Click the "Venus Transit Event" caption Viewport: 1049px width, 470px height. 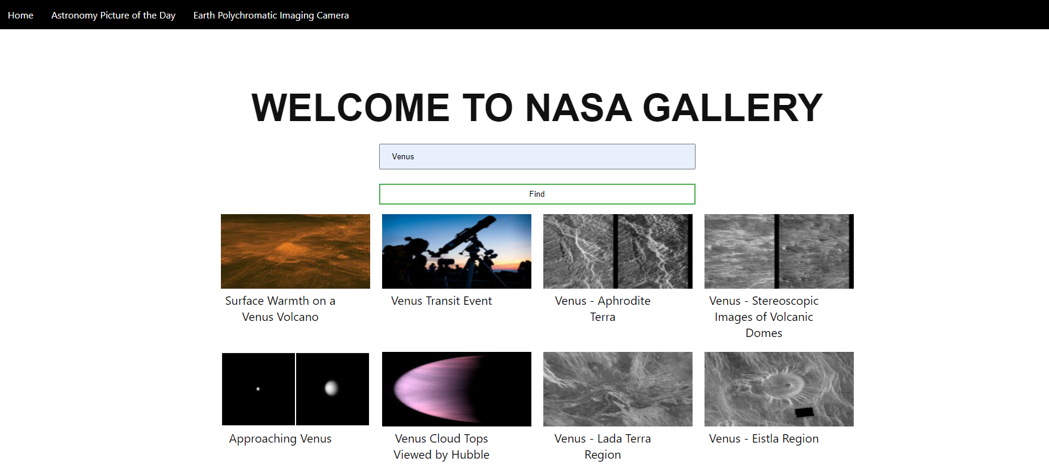(441, 301)
